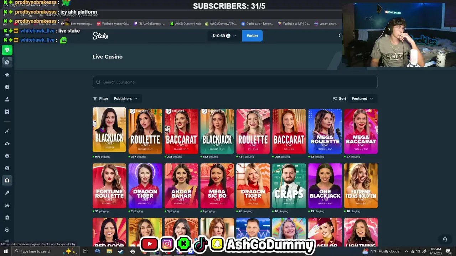Screen dimensions: 456x256
Task: Show hidden system tray icons
Action: click(x=406, y=251)
